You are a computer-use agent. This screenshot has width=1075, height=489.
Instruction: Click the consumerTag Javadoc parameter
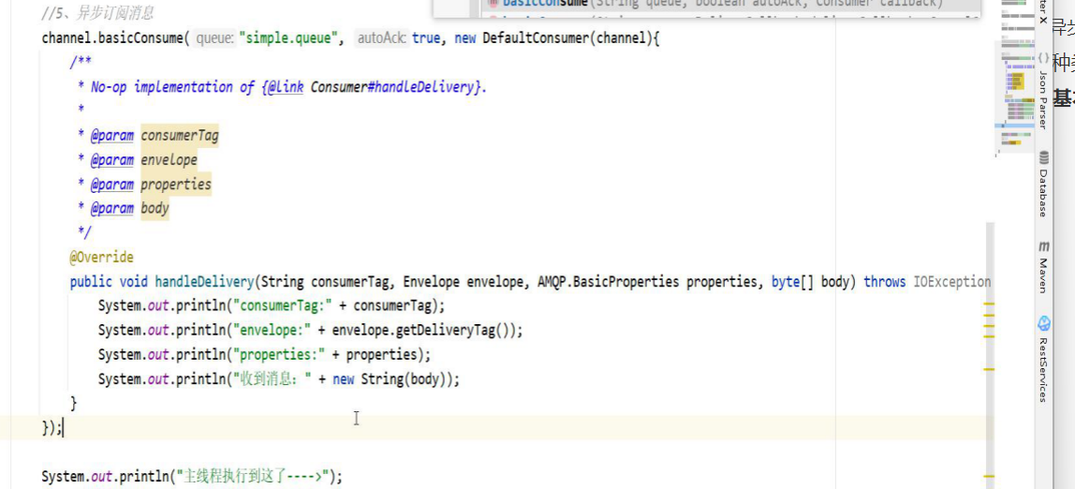tap(180, 135)
